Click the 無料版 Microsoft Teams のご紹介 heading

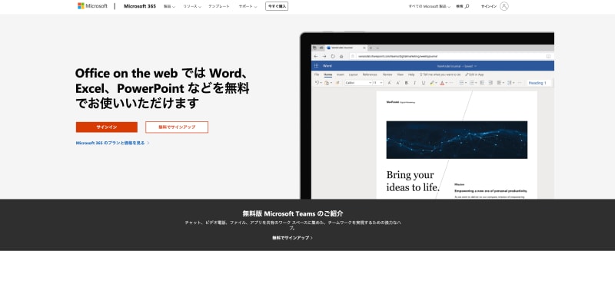click(x=293, y=213)
